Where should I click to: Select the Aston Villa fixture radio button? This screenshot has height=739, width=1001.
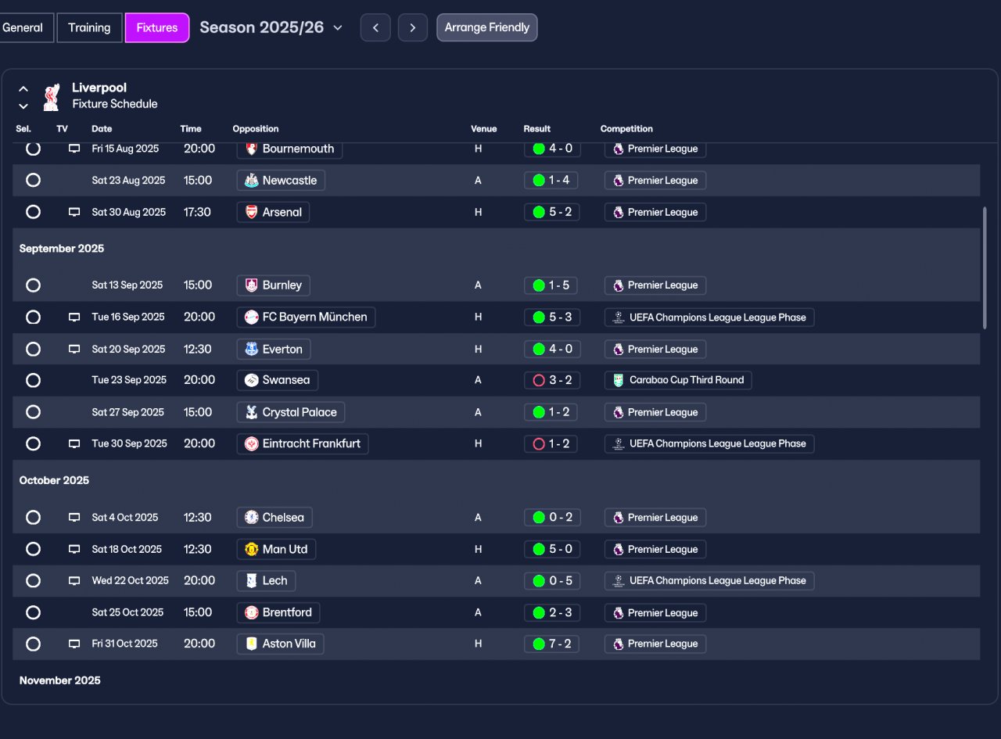[x=33, y=644]
